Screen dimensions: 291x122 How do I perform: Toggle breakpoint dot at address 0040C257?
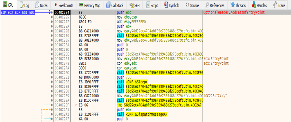pyautogui.click(x=52, y=22)
